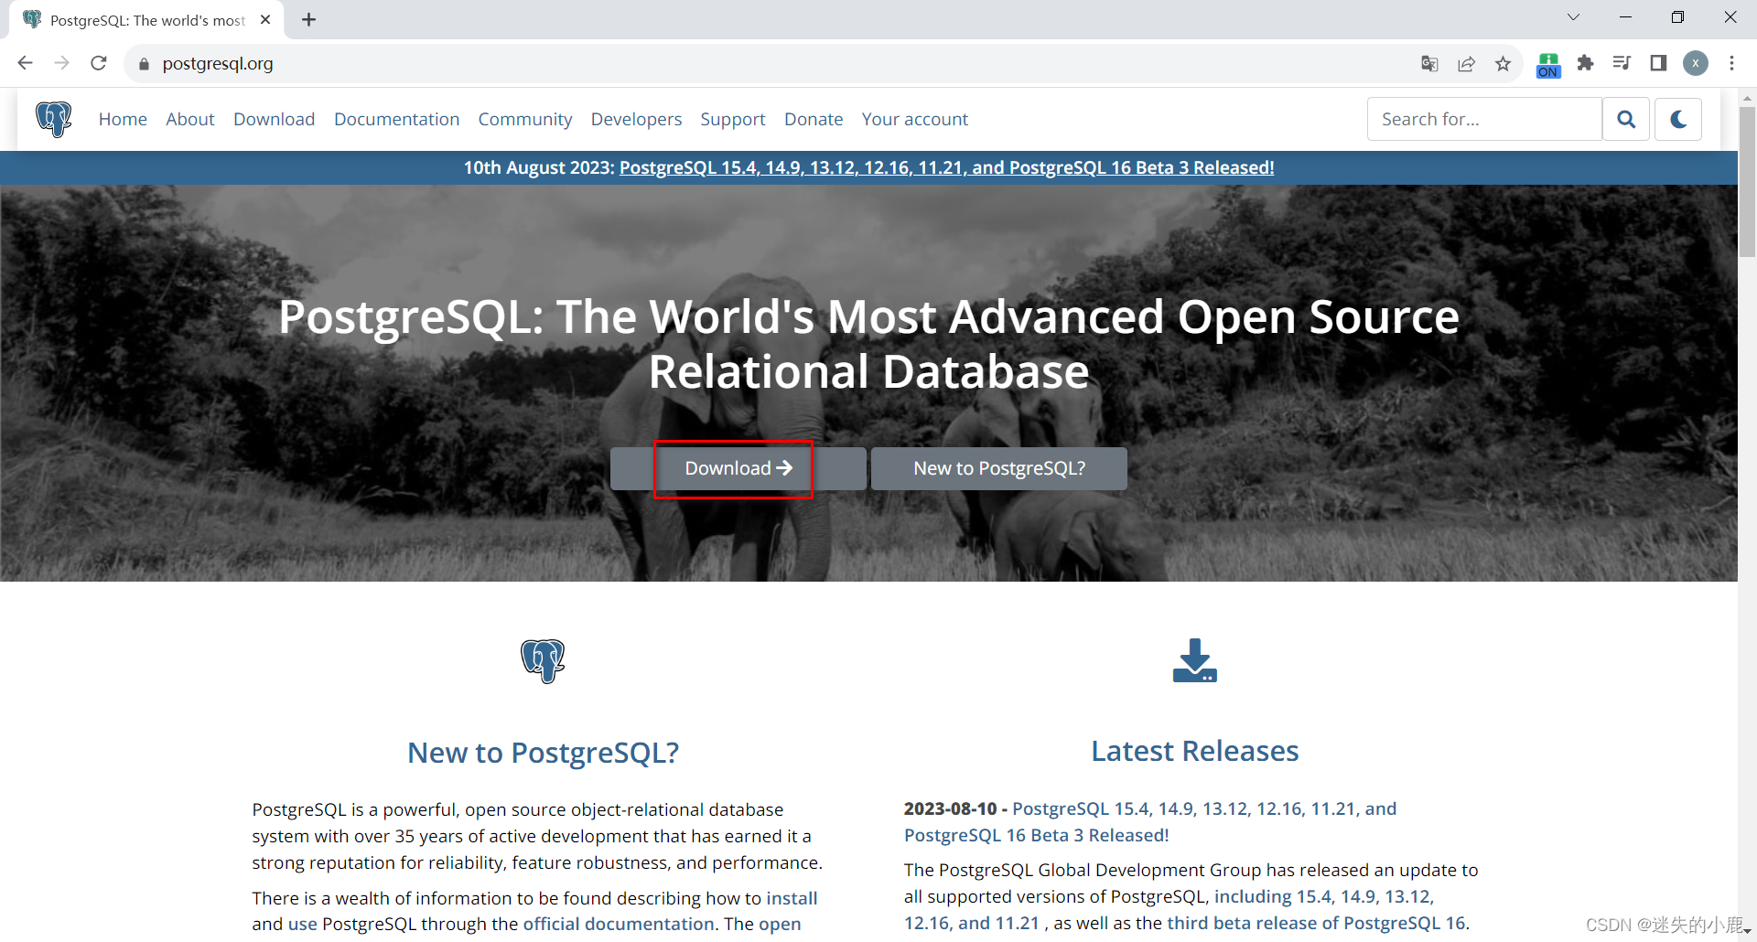This screenshot has height=942, width=1757.
Task: Click the PostgreSQL elephant logo in navbar
Action: coord(54,119)
